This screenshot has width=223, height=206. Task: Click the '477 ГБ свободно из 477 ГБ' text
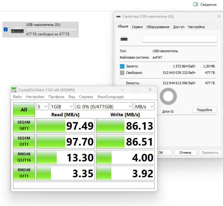48,34
